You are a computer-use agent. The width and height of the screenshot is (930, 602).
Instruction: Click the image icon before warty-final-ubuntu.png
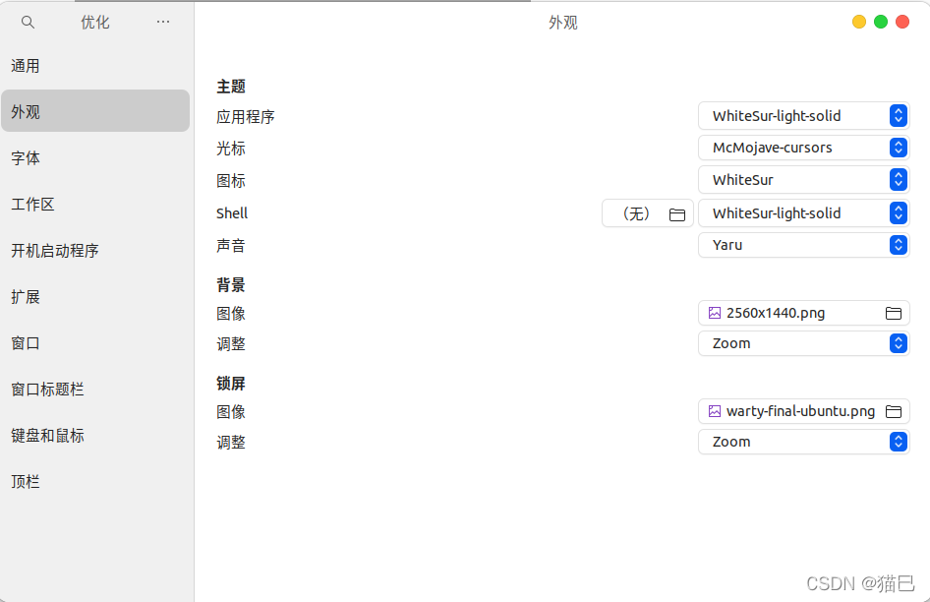pos(715,411)
